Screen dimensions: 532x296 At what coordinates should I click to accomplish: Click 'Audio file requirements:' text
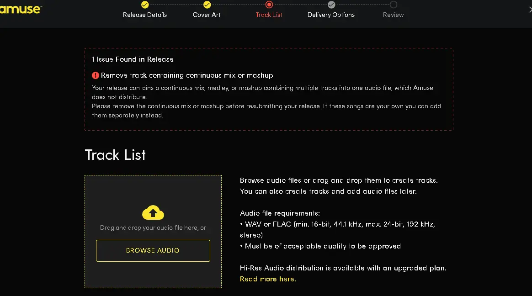pyautogui.click(x=280, y=213)
